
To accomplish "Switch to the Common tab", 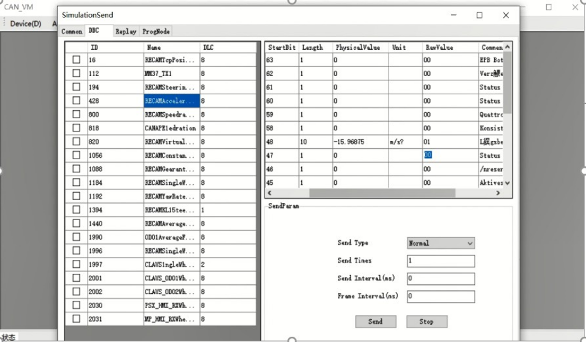I will pyautogui.click(x=72, y=32).
